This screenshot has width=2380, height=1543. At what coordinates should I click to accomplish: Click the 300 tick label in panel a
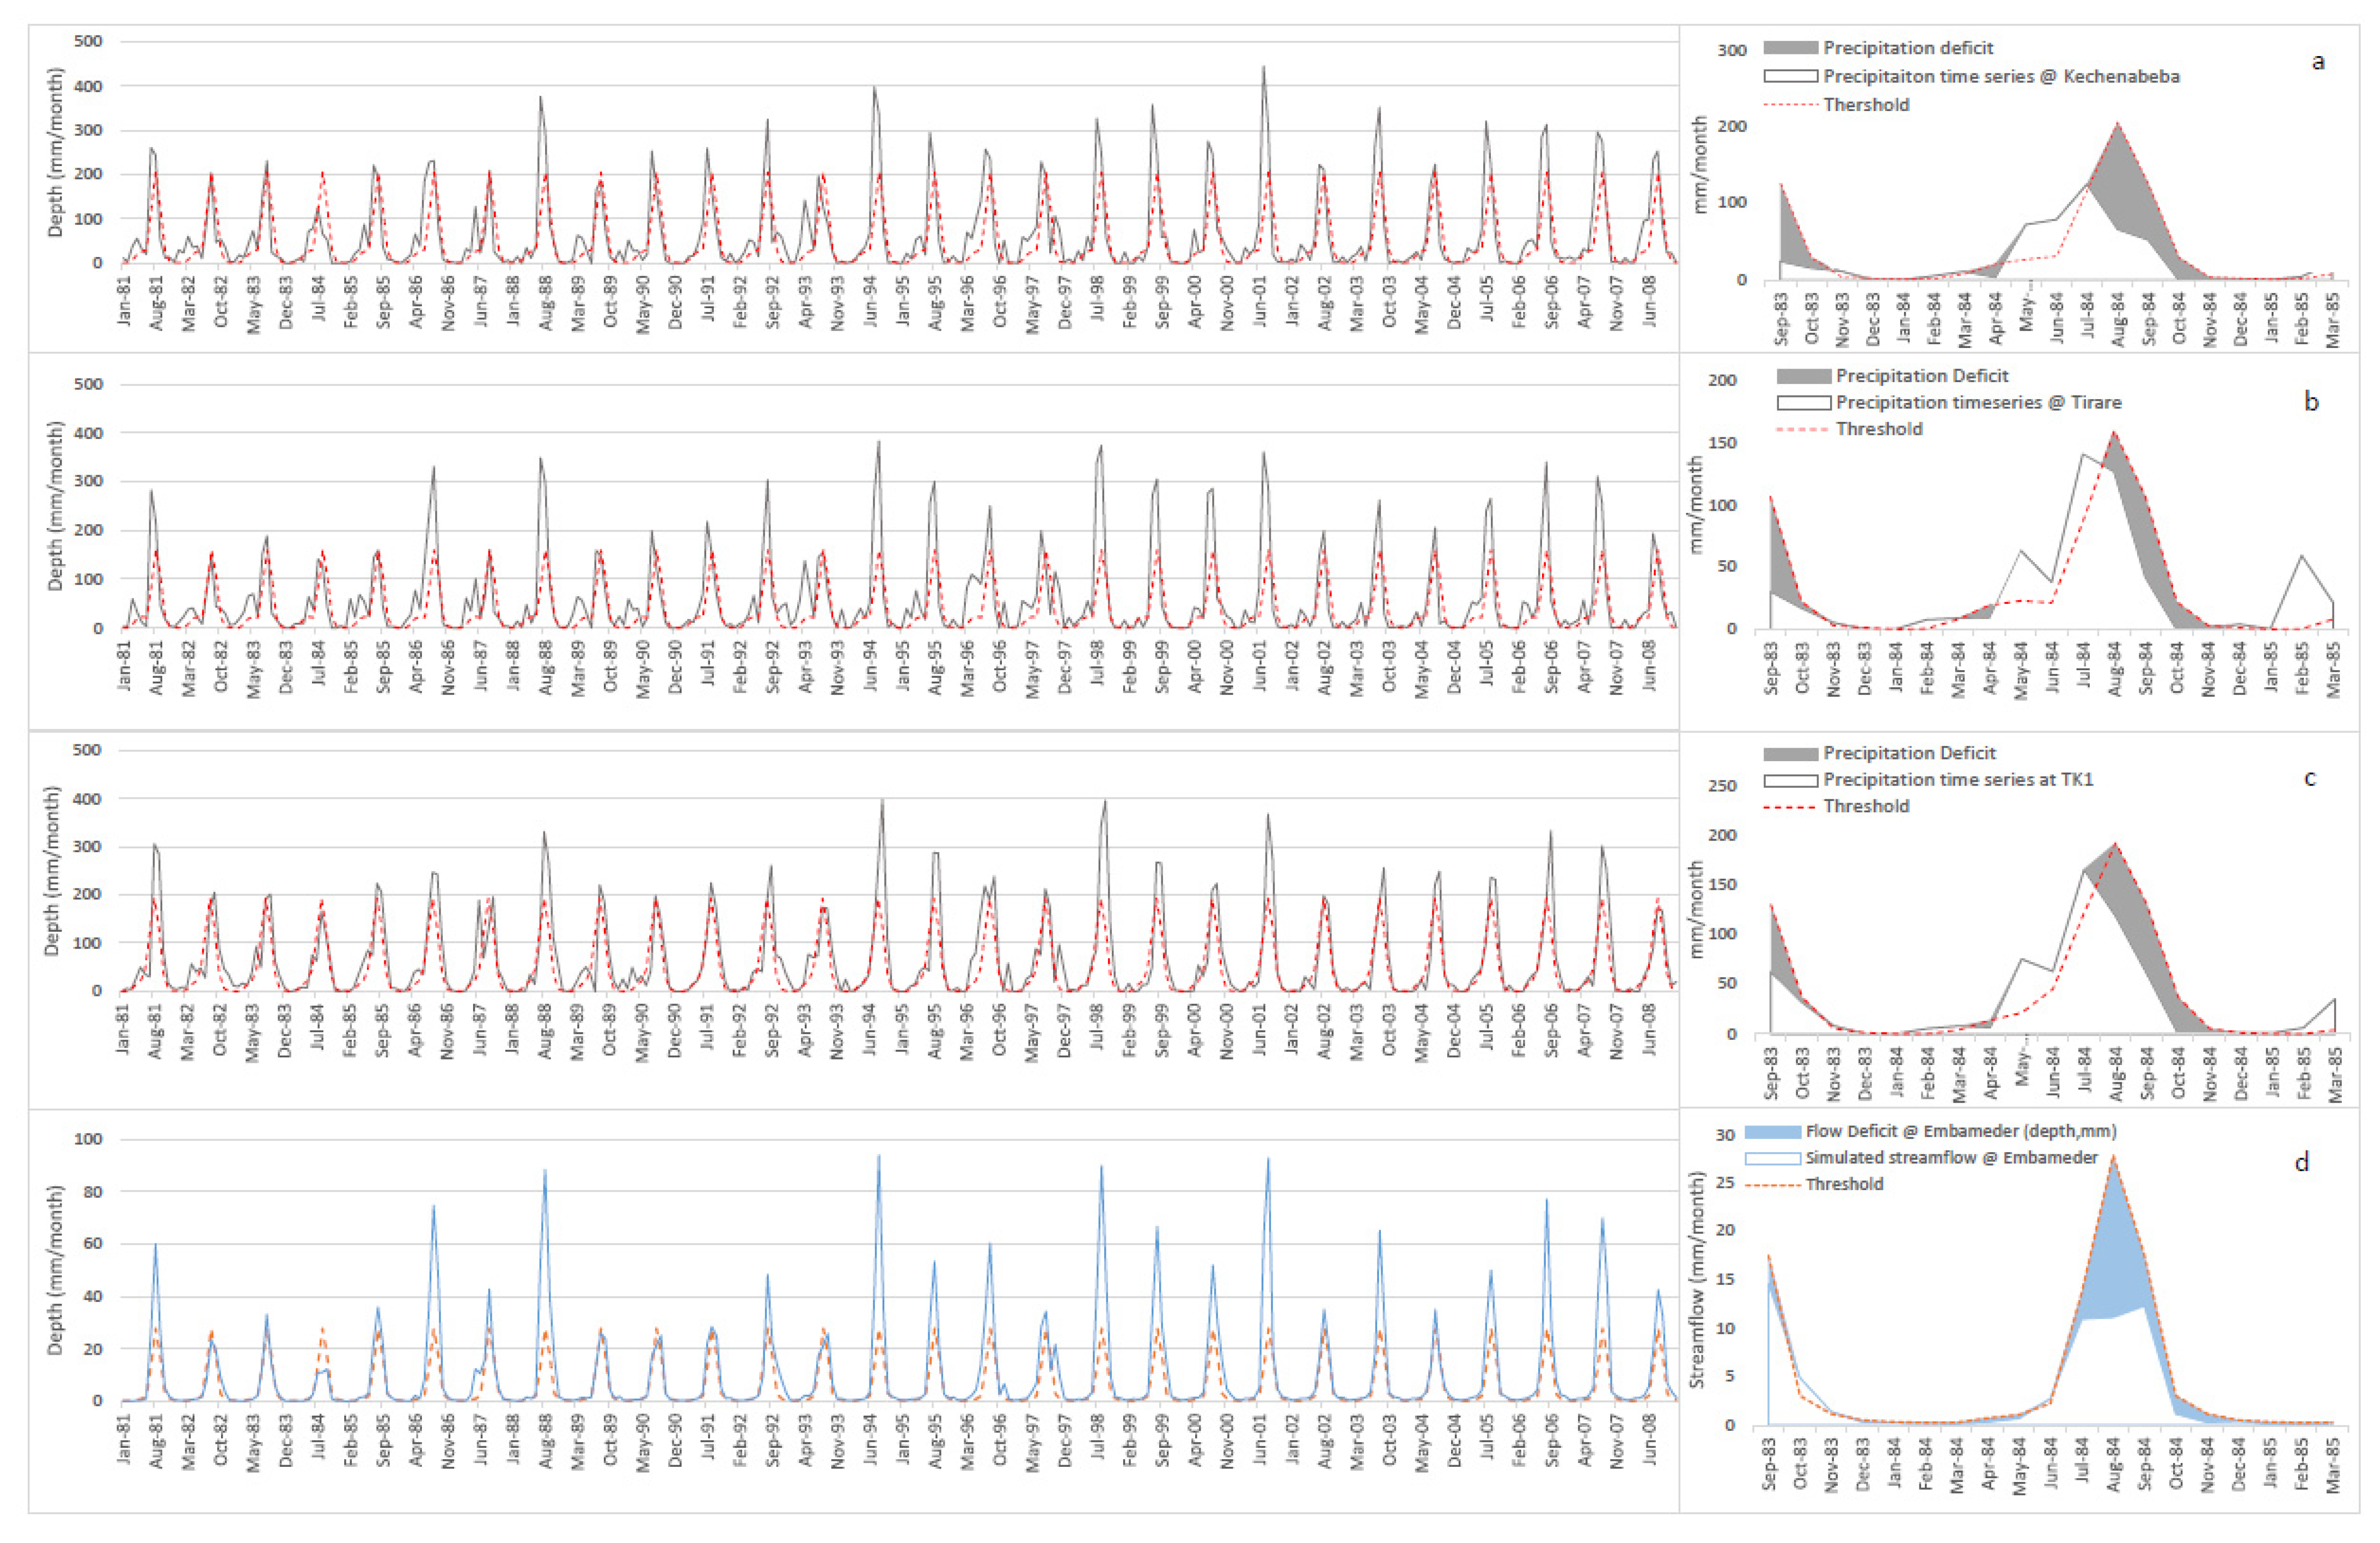point(1732,50)
